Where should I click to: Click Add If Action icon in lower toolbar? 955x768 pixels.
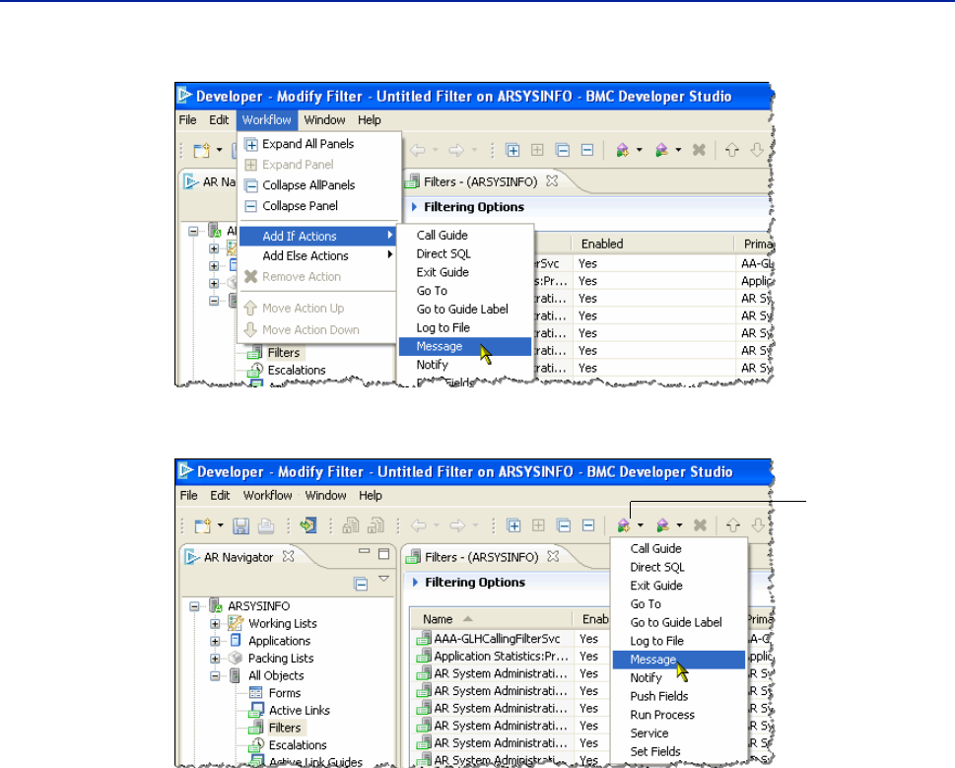(624, 525)
